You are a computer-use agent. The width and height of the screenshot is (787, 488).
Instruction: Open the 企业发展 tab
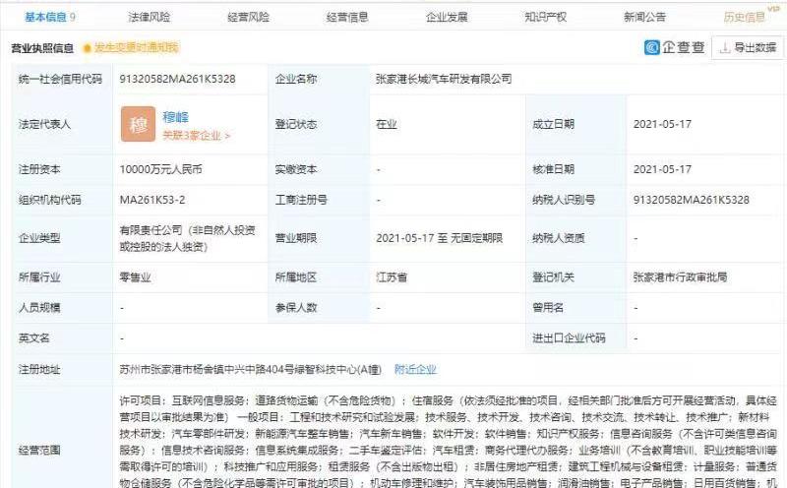coord(447,17)
